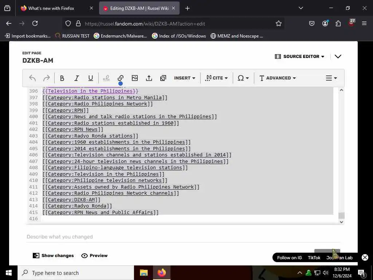The height and width of the screenshot is (280, 373).
Task: Open Firefox View icon
Action: [7, 8]
